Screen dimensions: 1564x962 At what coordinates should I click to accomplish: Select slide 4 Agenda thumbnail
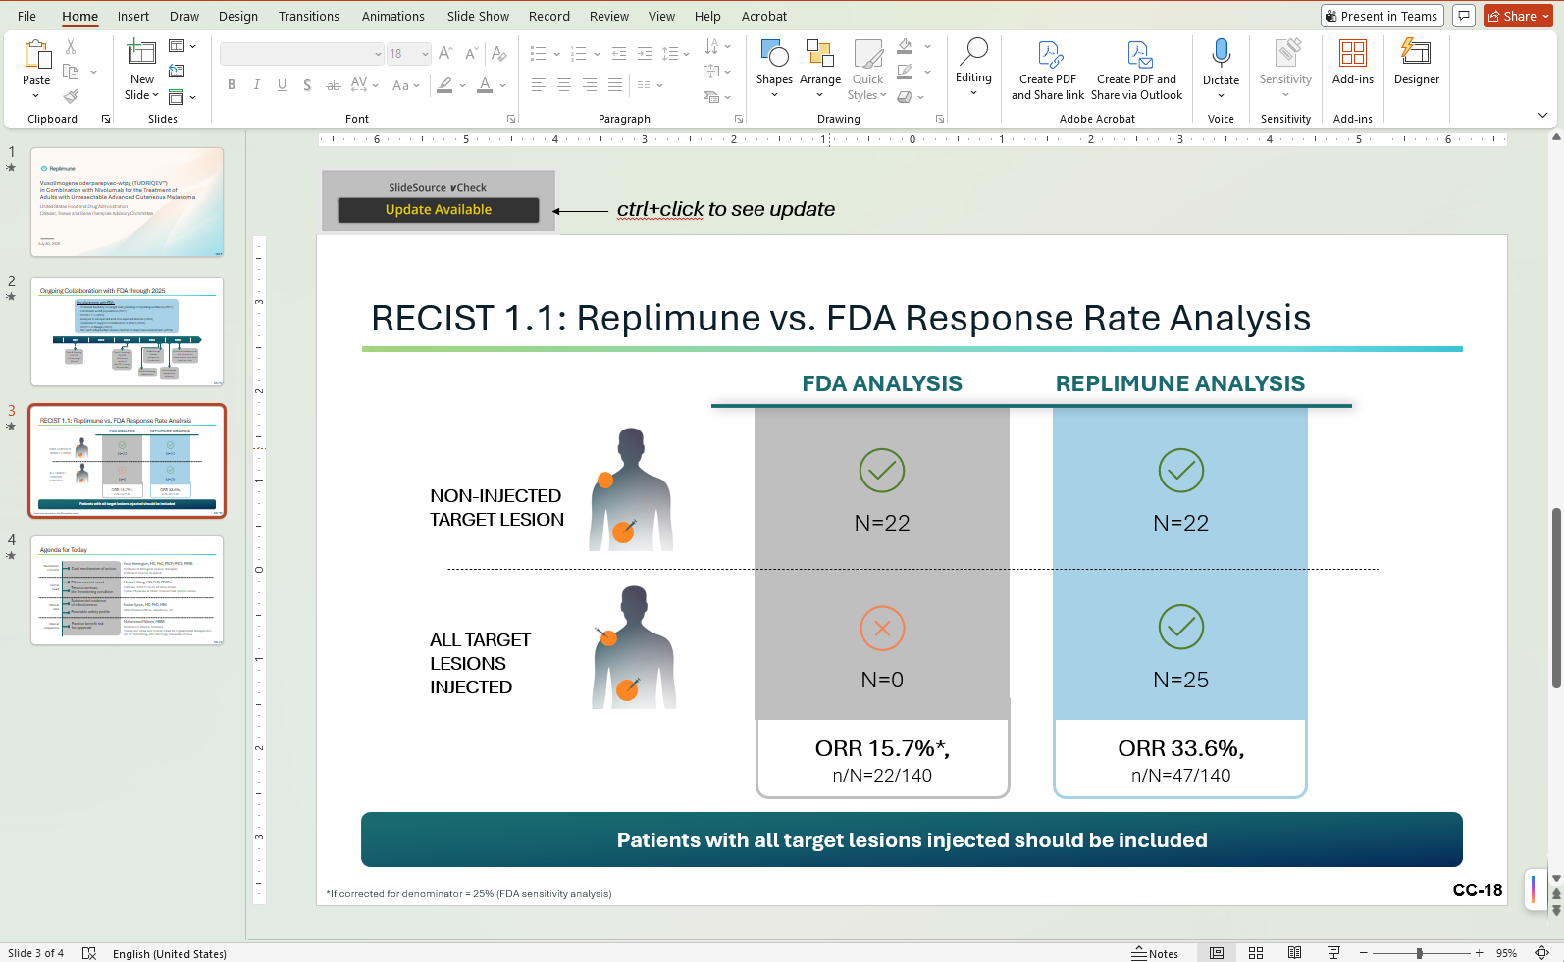(x=127, y=590)
